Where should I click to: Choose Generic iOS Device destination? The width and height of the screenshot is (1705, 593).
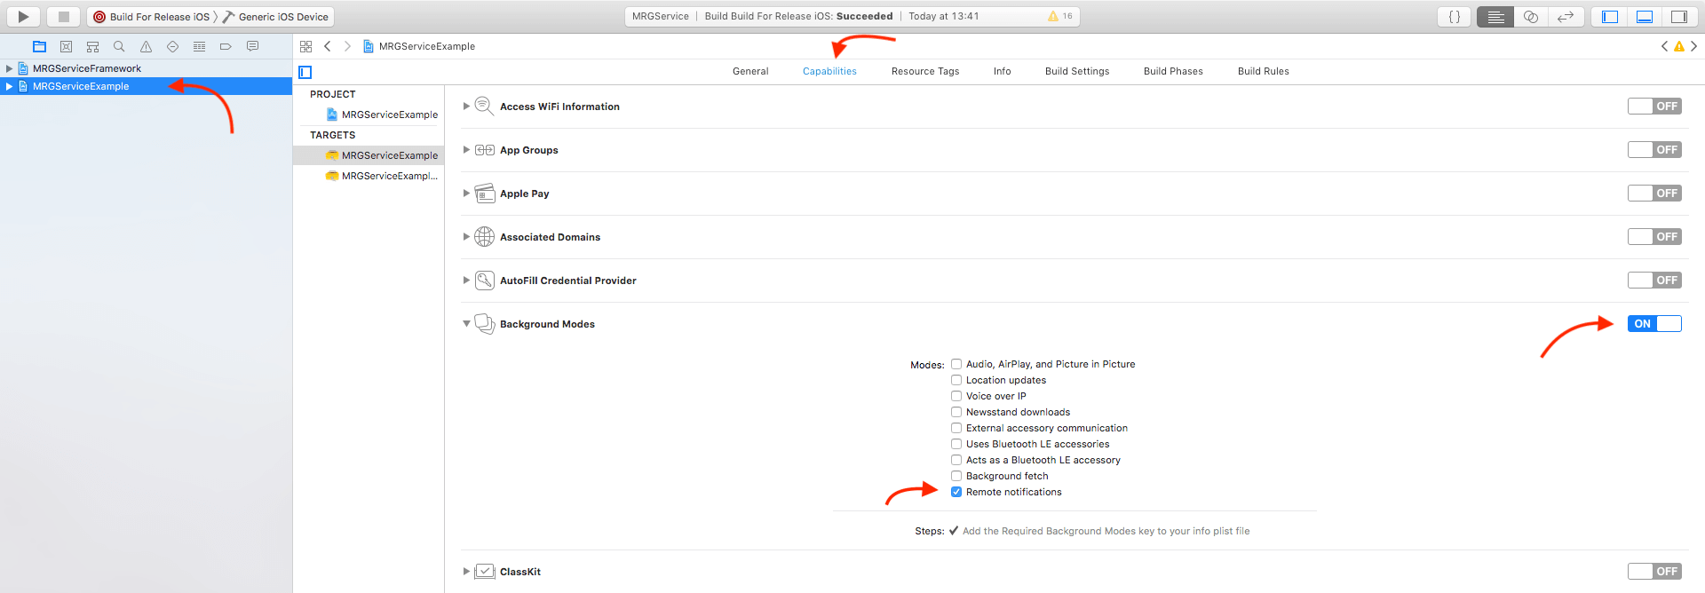[x=275, y=17]
